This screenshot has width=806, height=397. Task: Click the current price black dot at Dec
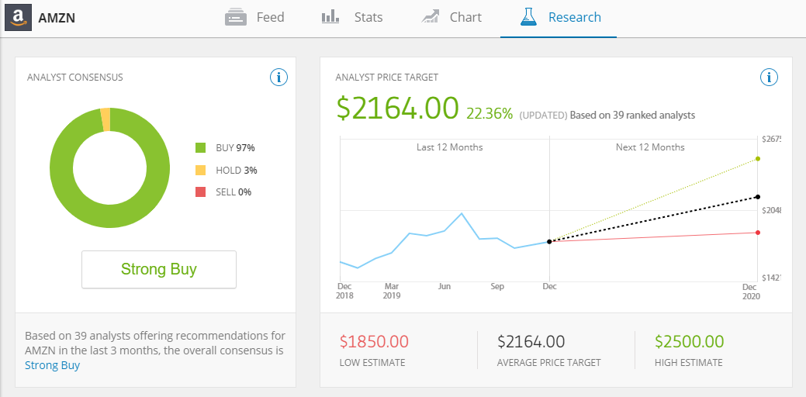(x=549, y=241)
